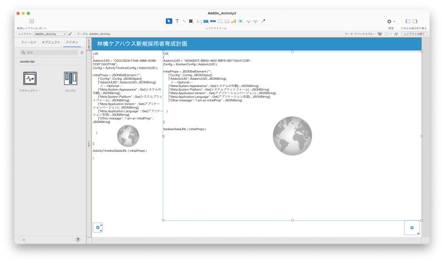Switch to the オブジェクト tab
The width and height of the screenshot is (444, 263).
click(51, 42)
